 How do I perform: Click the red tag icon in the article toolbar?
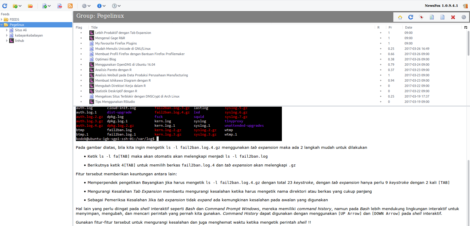(x=421, y=17)
